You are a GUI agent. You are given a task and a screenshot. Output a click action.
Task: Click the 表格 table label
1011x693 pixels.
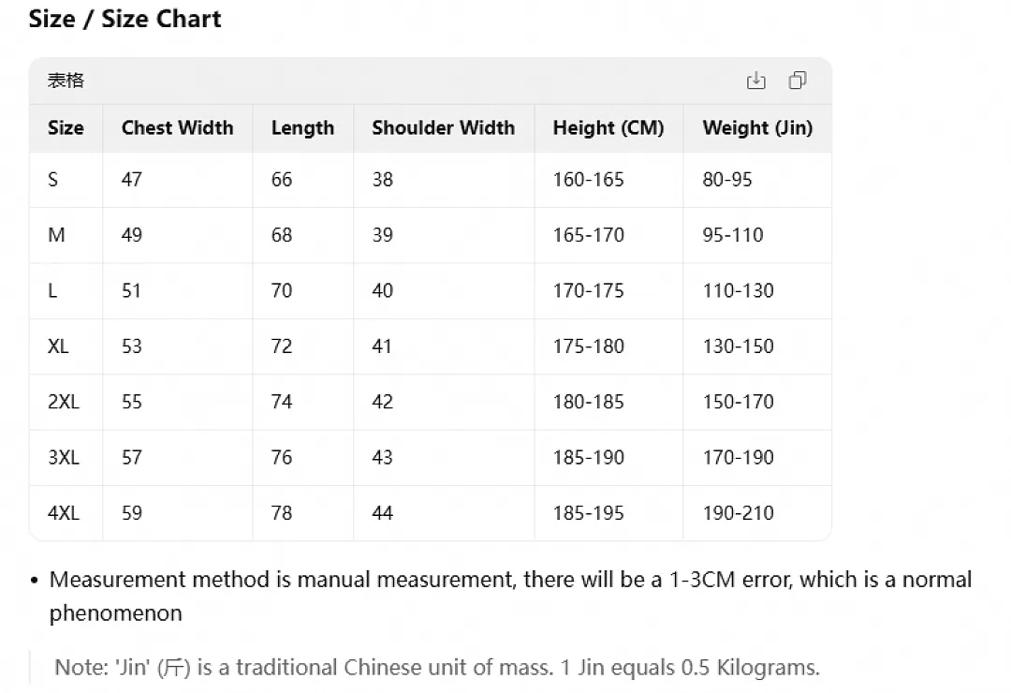[66, 81]
